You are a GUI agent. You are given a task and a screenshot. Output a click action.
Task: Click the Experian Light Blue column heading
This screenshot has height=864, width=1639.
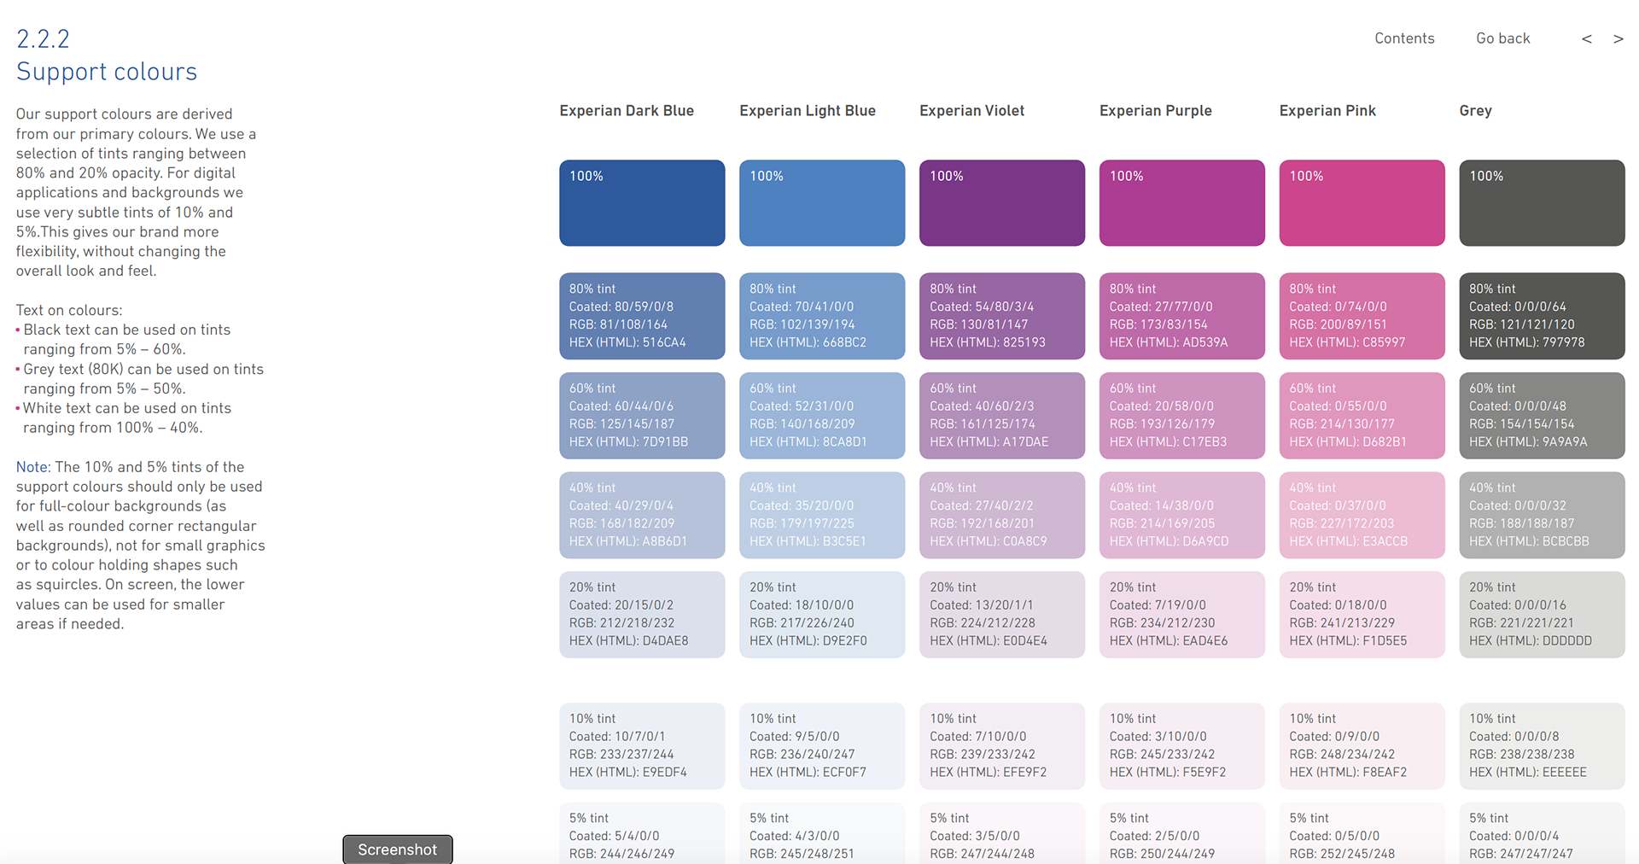point(808,111)
